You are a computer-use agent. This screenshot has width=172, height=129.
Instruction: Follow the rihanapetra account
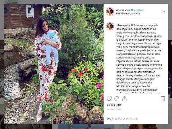tap(140, 10)
